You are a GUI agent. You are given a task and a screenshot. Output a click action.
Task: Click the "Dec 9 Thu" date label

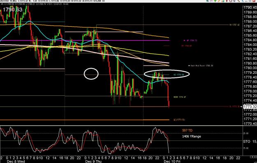pos(93,161)
